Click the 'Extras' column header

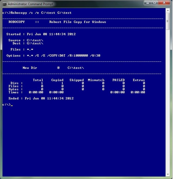(x=139, y=80)
